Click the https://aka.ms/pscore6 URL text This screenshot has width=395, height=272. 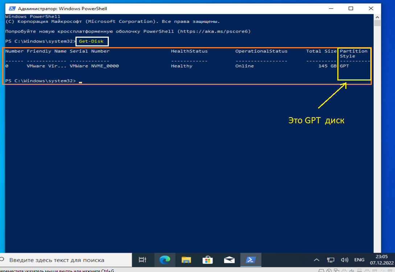pyautogui.click(x=214, y=32)
